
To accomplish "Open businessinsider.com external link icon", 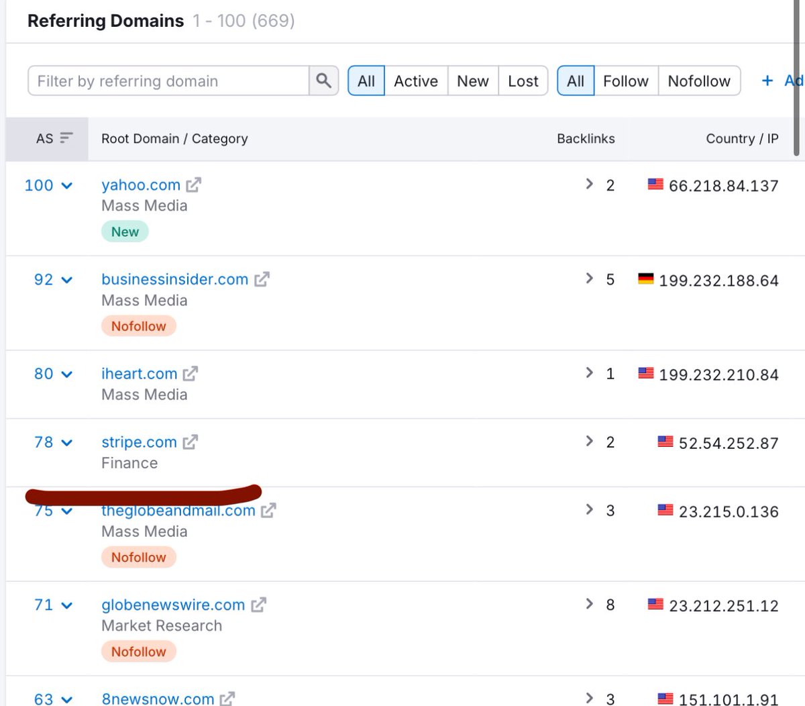I will click(x=262, y=279).
